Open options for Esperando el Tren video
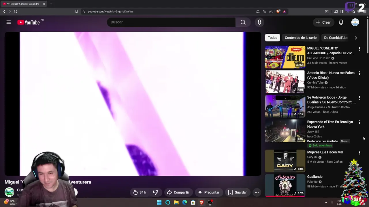The height and width of the screenshot is (207, 369). [x=359, y=122]
